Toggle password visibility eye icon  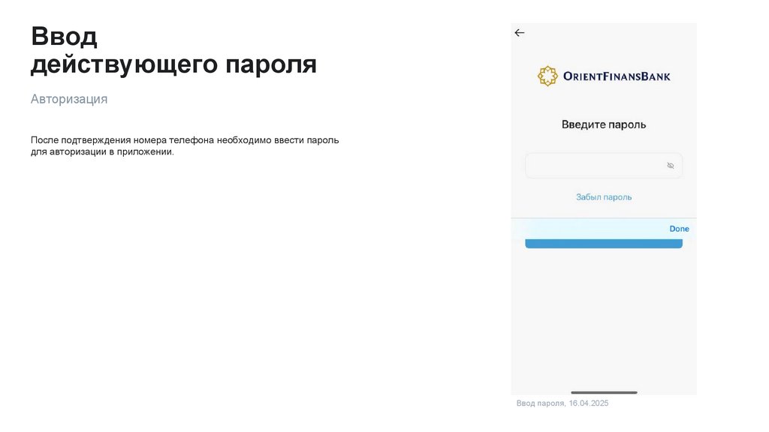tap(671, 166)
